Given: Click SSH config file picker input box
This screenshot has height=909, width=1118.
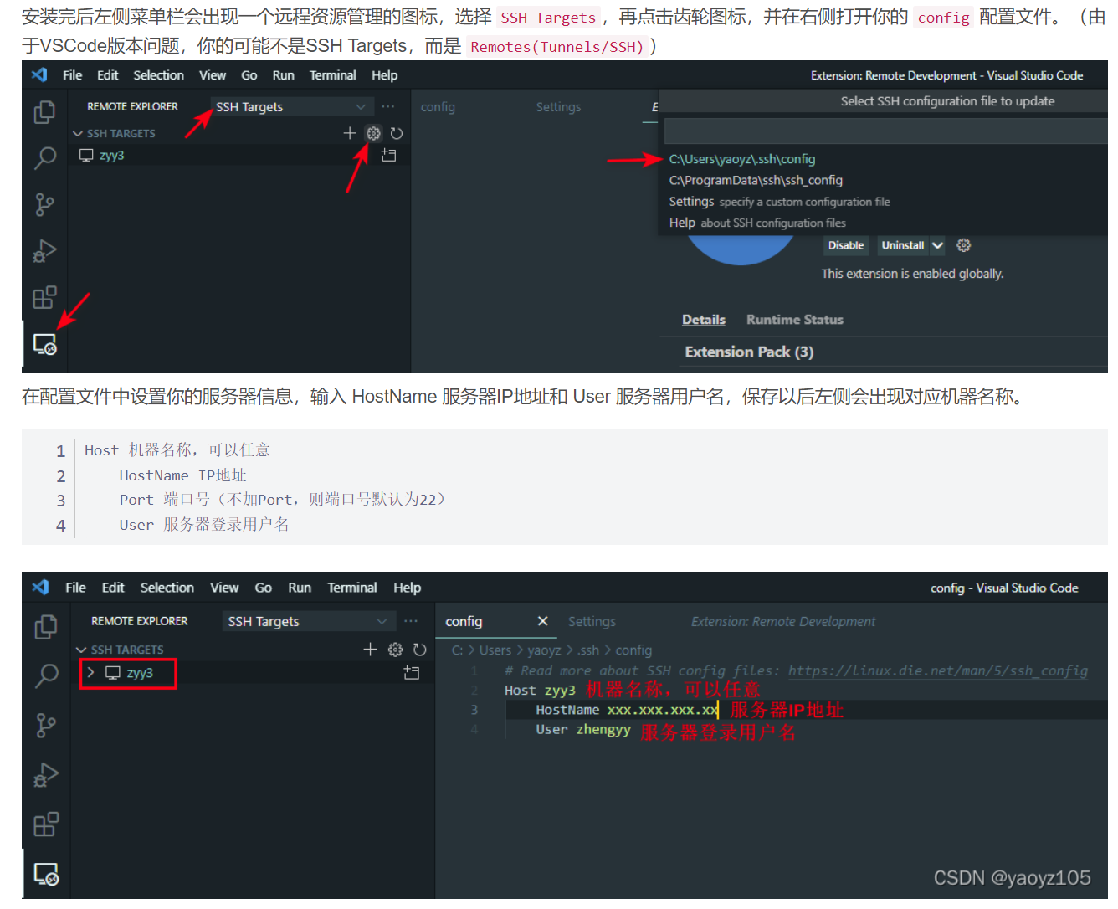Looking at the screenshot, I should [886, 131].
